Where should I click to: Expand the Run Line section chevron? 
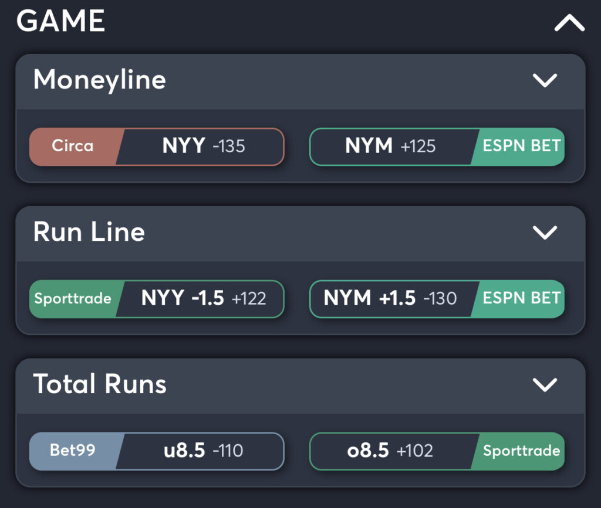546,233
